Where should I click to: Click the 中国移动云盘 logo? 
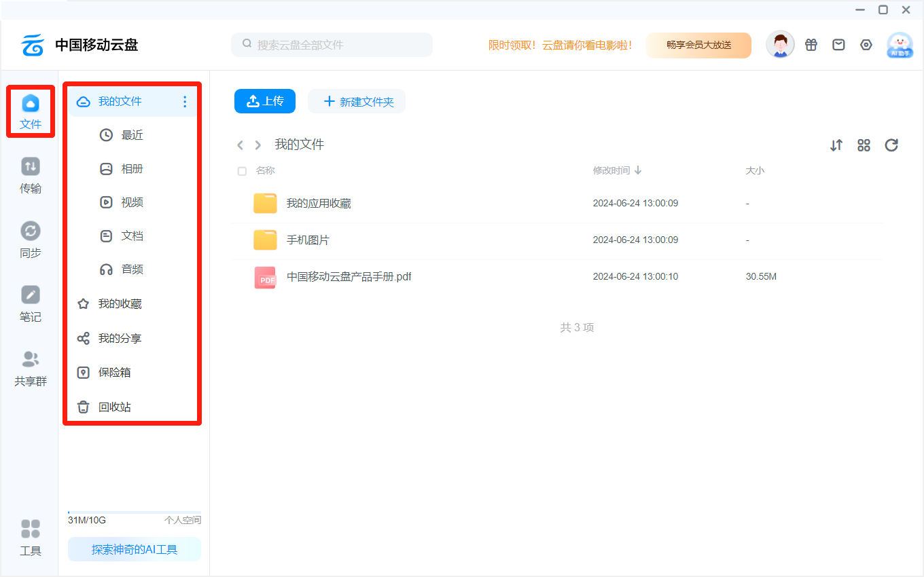(79, 45)
